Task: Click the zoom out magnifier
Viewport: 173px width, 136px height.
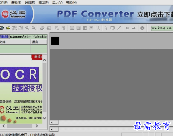Action: (34, 28)
